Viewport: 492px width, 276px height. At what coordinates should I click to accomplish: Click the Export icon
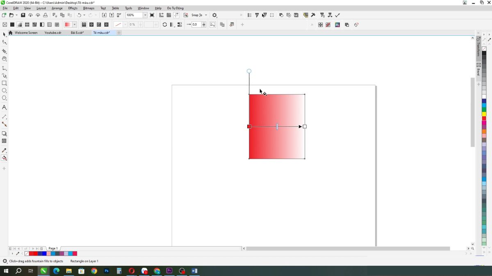(112, 15)
